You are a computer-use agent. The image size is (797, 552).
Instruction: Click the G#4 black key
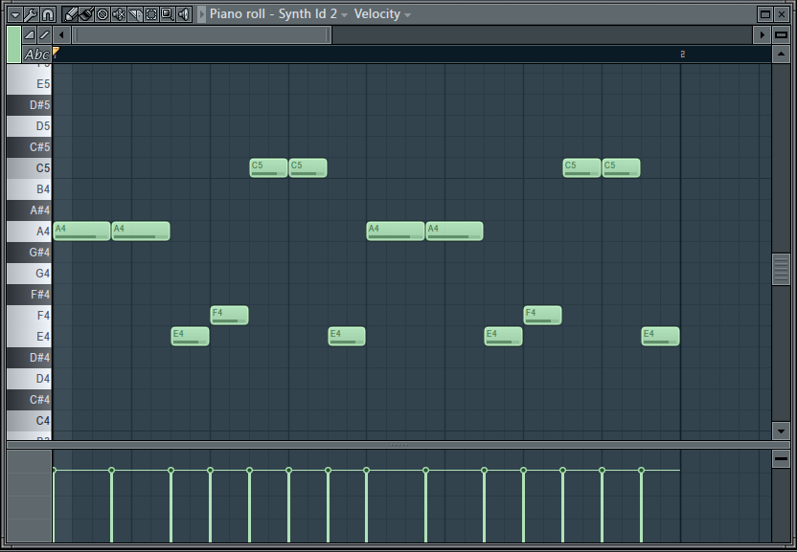(29, 253)
